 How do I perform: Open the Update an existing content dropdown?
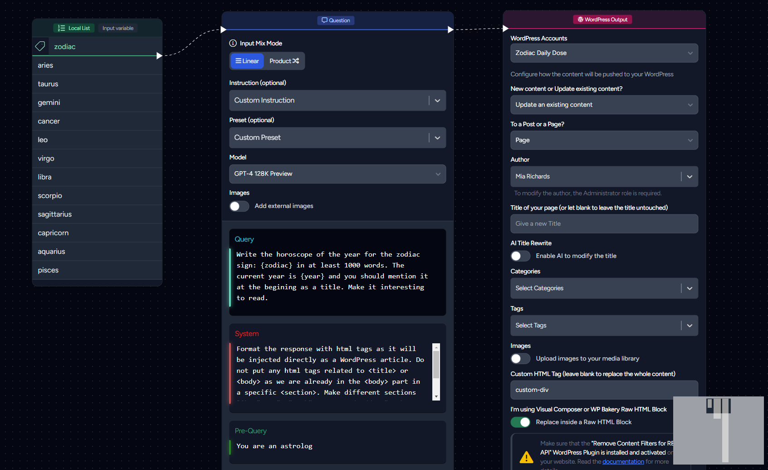[x=604, y=105]
